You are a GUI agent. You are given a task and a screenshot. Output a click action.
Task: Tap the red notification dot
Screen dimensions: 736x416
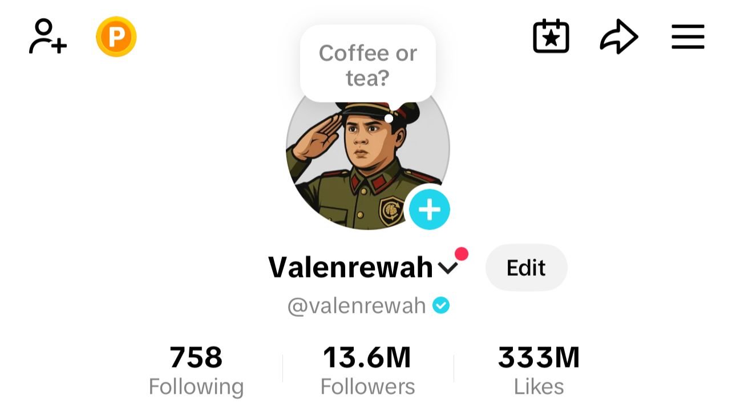coord(461,254)
